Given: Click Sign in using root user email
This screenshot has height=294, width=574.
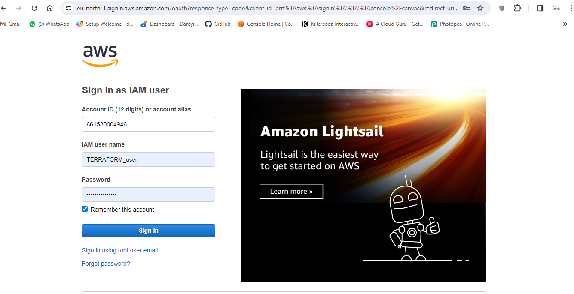Looking at the screenshot, I should tap(120, 250).
